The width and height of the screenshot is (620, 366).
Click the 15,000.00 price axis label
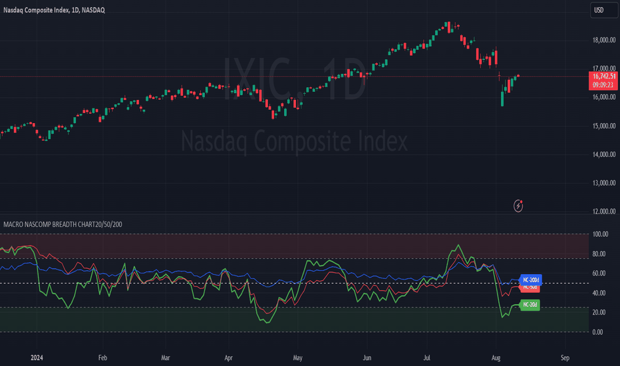point(604,126)
